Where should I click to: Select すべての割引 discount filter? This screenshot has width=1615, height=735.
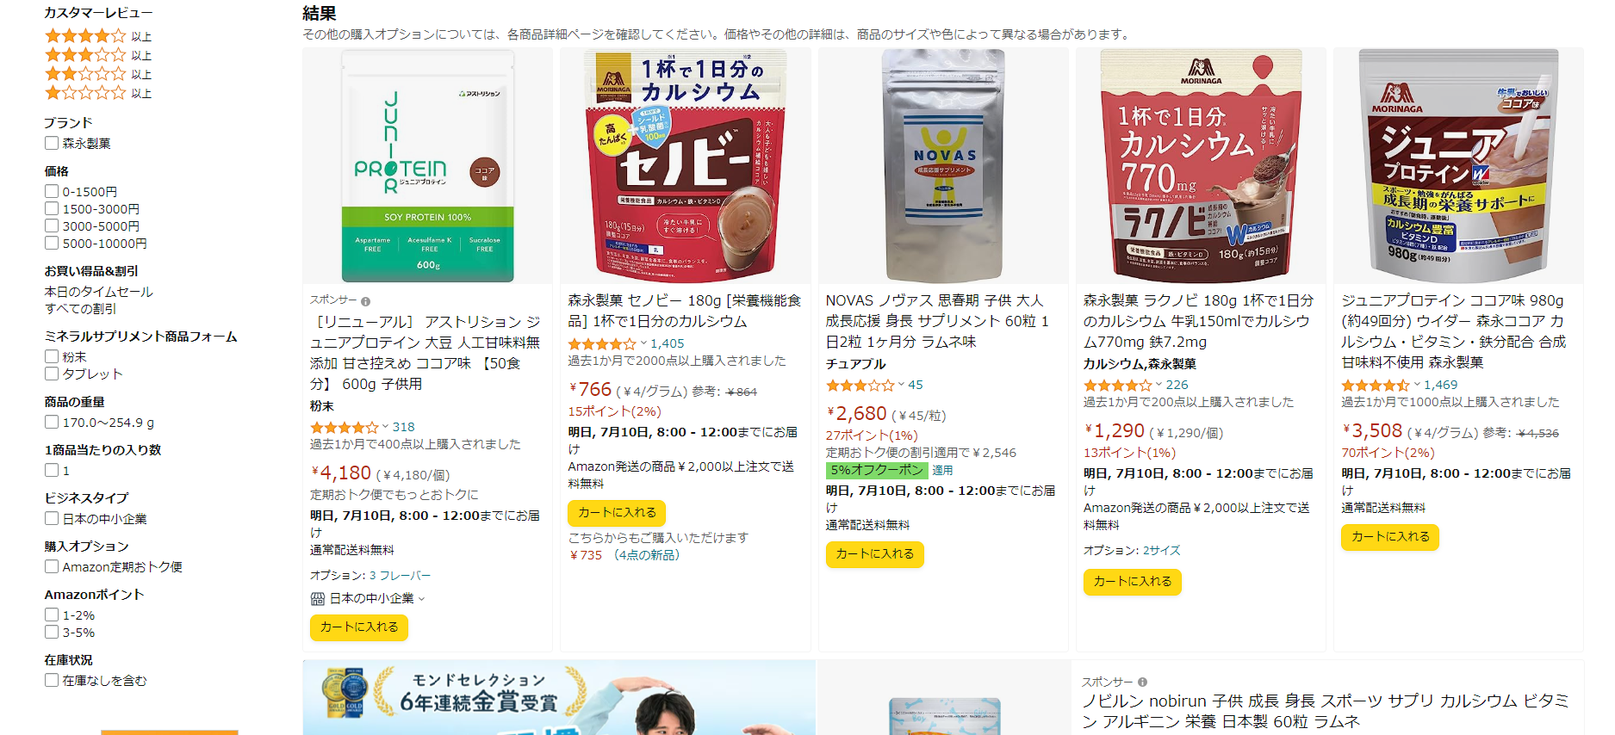click(x=80, y=308)
